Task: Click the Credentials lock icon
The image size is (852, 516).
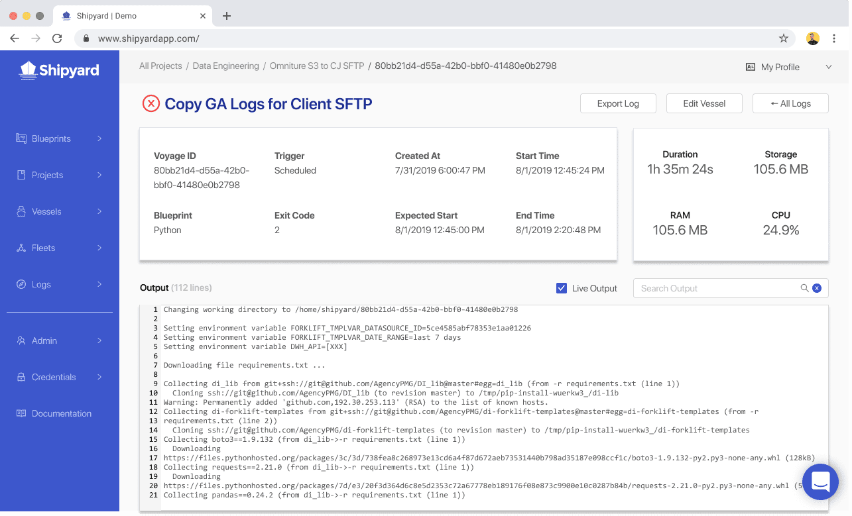Action: 21,377
